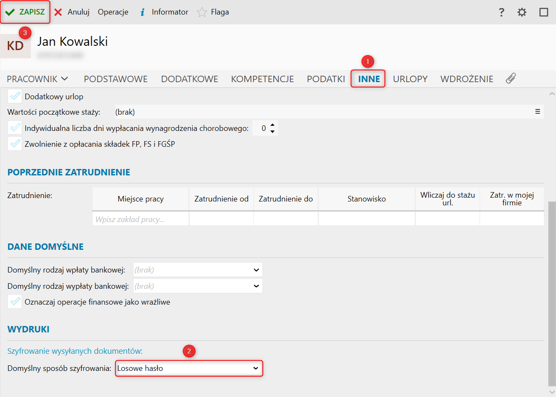Click the Jan Kowalski name heading
556x397 pixels.
click(x=72, y=41)
